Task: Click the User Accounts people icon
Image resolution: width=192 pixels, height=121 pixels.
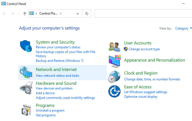Action: pos(114,46)
